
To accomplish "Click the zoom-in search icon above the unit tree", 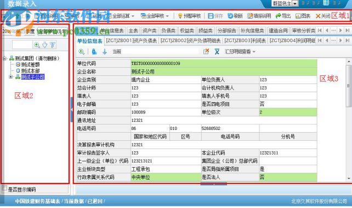I will tap(37, 45).
